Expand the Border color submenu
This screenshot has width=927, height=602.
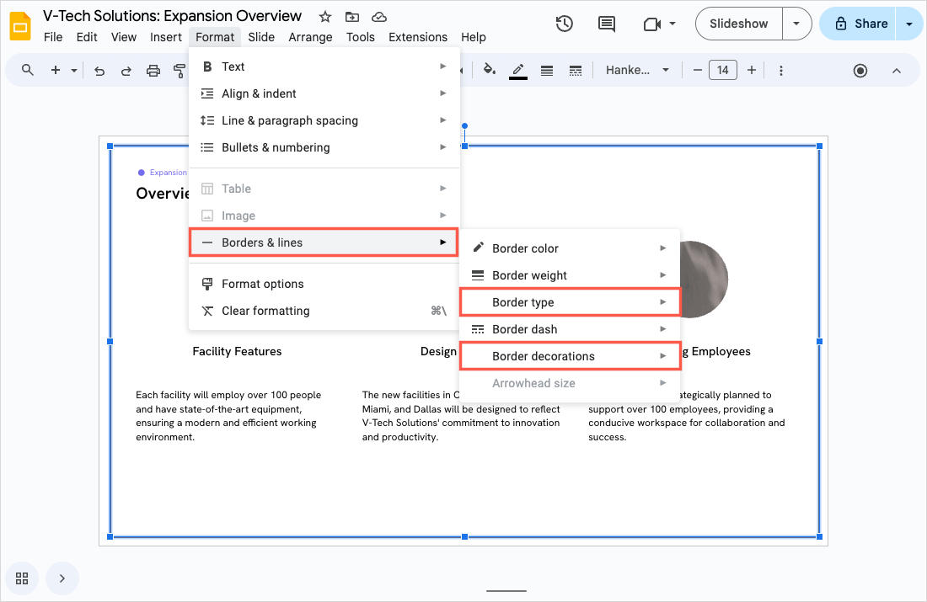pyautogui.click(x=570, y=248)
